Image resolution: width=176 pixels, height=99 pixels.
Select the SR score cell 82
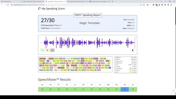42,89
